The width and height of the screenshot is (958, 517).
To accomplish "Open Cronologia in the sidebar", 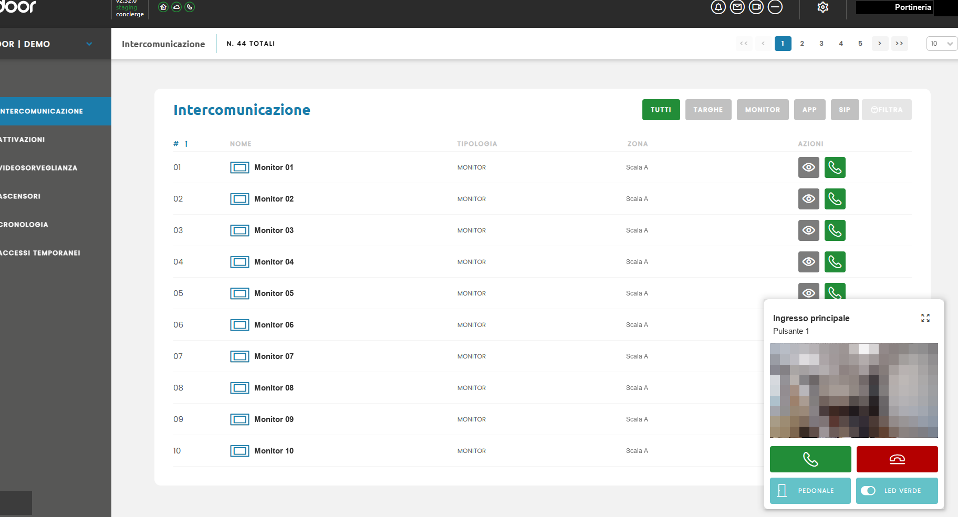I will point(56,225).
